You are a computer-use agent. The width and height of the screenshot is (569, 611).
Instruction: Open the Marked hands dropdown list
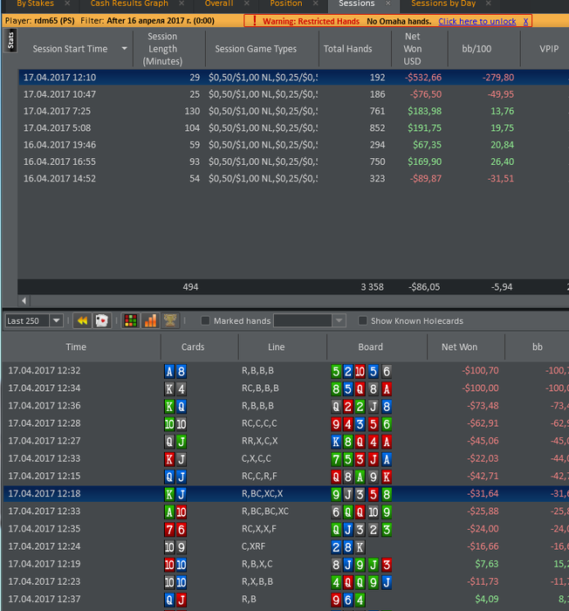click(339, 320)
